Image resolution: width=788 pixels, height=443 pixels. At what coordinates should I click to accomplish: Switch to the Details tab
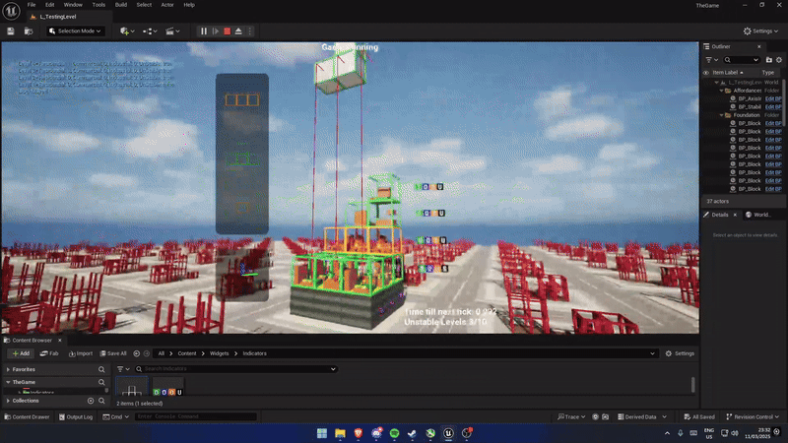(720, 215)
